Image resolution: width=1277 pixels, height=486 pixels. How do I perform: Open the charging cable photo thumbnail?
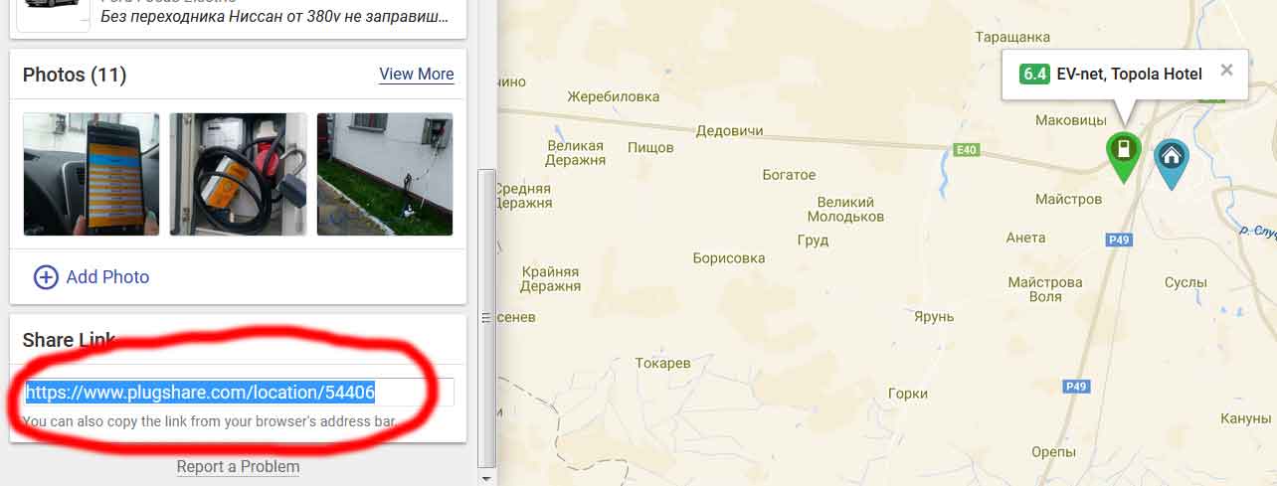pos(238,174)
